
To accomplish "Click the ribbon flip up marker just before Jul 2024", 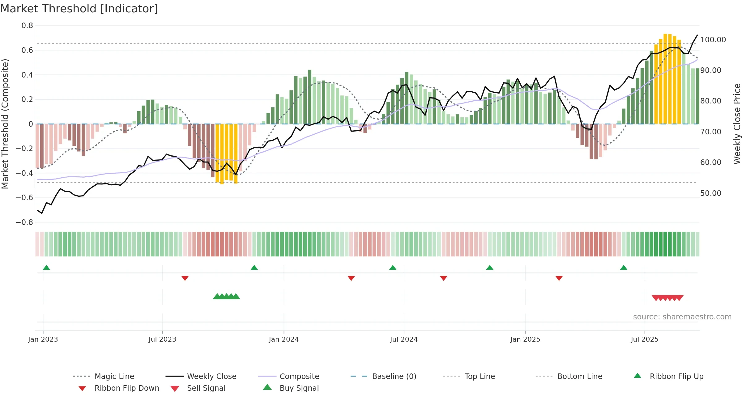I will click(x=393, y=267).
